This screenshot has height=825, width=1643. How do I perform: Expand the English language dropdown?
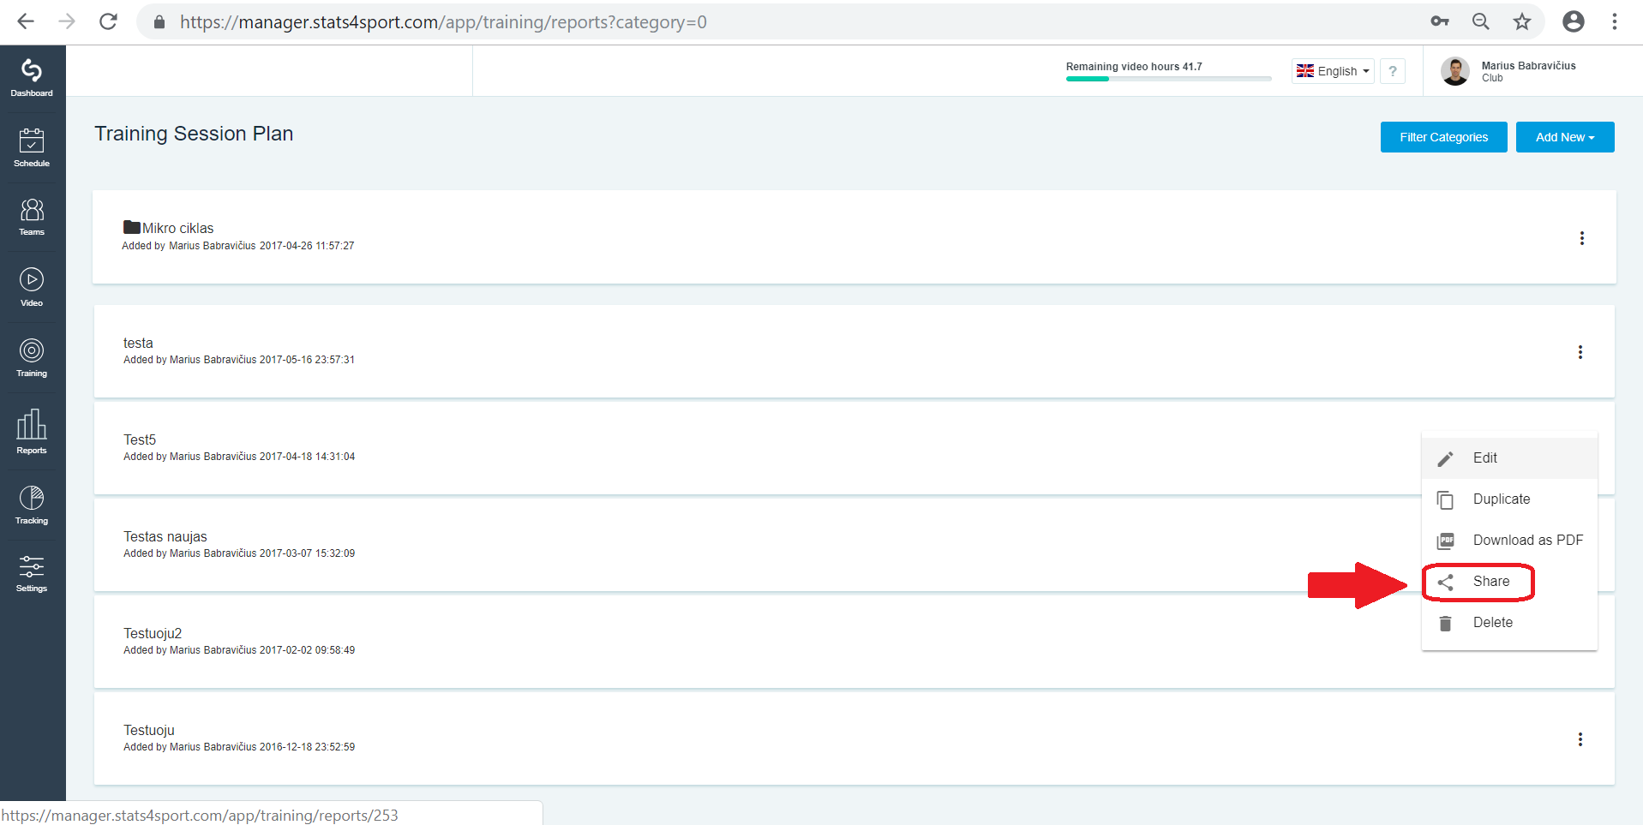(1333, 71)
